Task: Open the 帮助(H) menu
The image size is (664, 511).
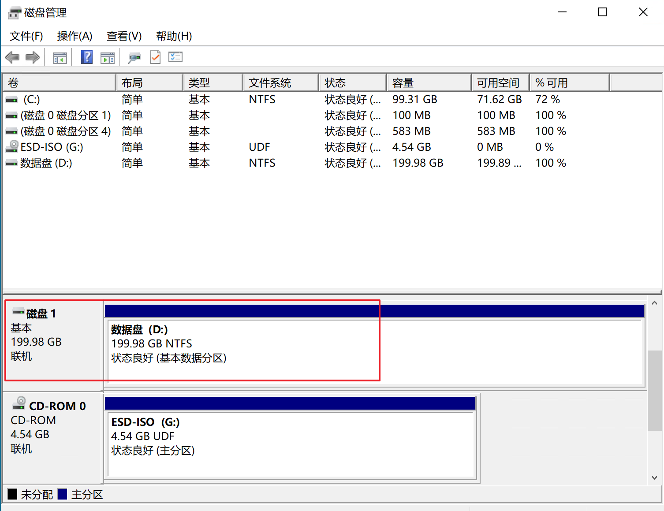Action: pyautogui.click(x=174, y=36)
